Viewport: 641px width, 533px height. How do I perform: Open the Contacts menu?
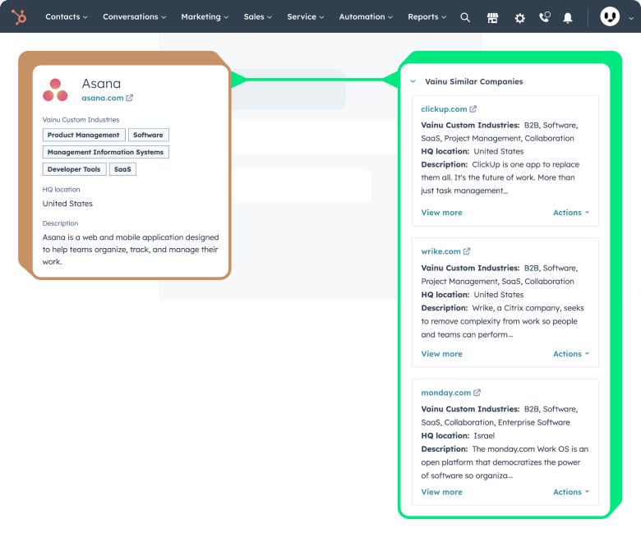66,16
